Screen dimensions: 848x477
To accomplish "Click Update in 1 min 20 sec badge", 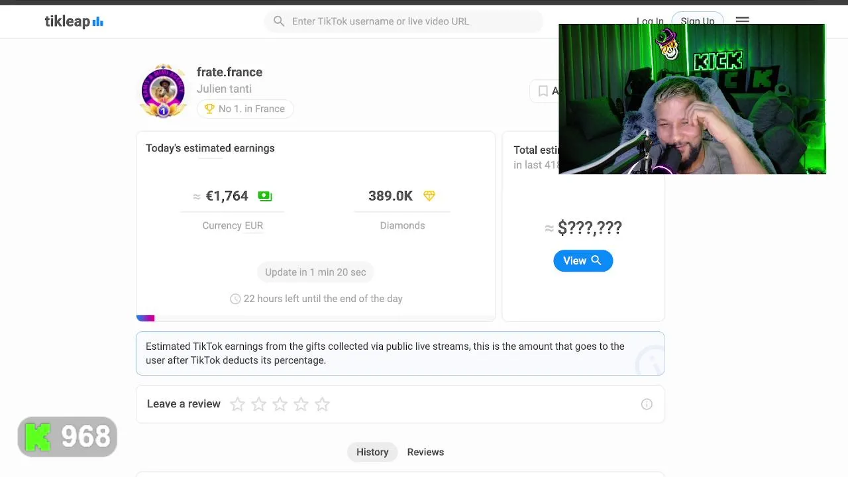I will [x=315, y=272].
